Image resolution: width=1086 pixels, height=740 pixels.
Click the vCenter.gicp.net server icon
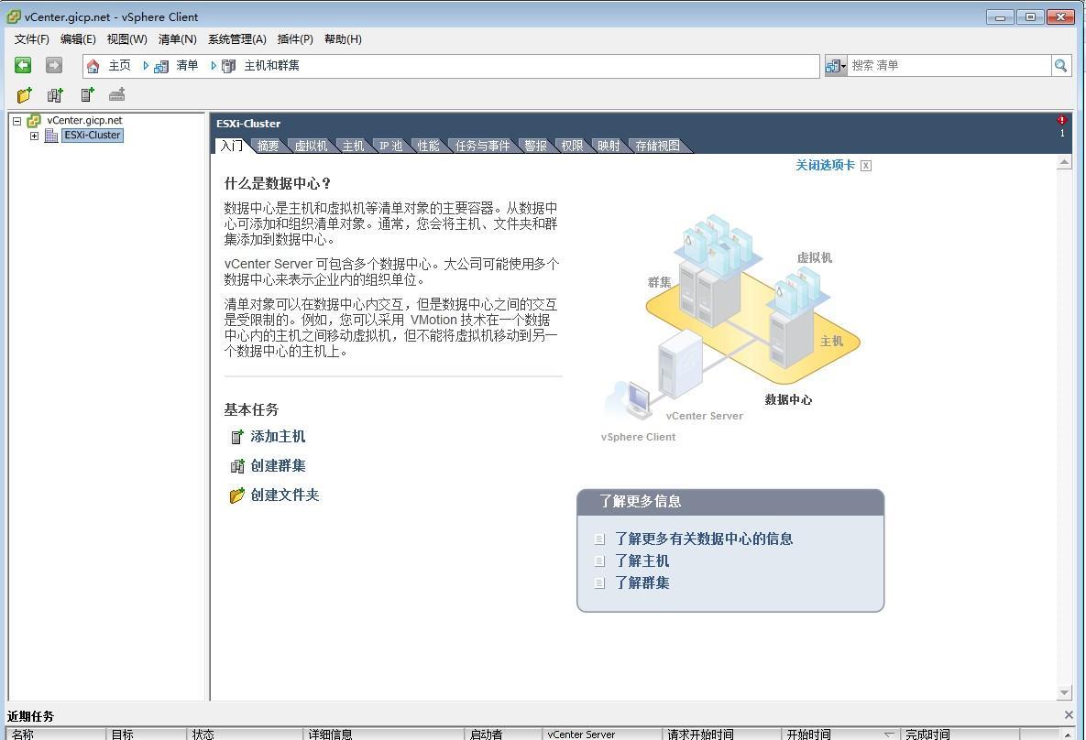coord(33,121)
